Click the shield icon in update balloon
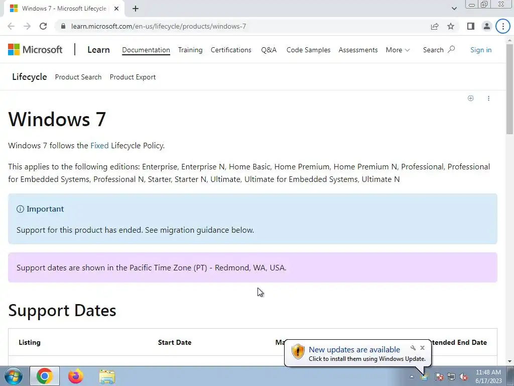This screenshot has width=514, height=386. click(298, 351)
